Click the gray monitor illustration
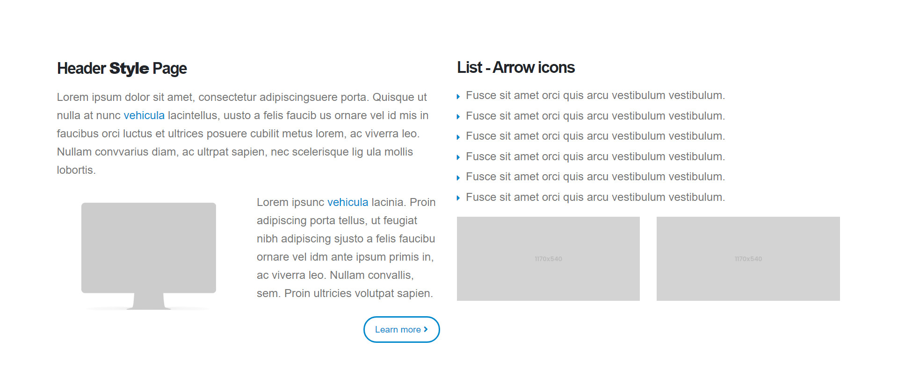 pyautogui.click(x=149, y=256)
